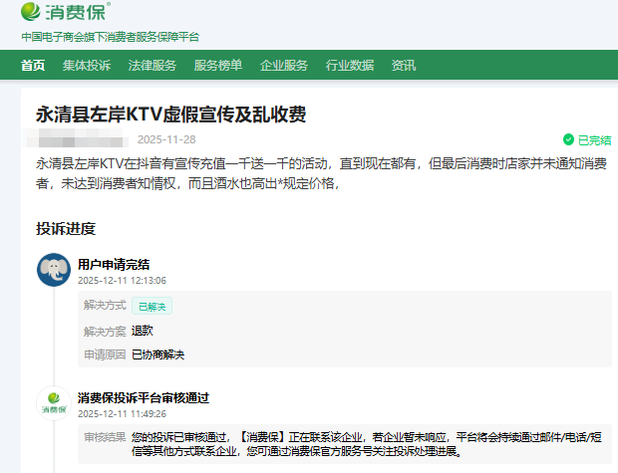Click the 消费保 platform round avatar
Image resolution: width=618 pixels, height=473 pixels.
click(53, 404)
